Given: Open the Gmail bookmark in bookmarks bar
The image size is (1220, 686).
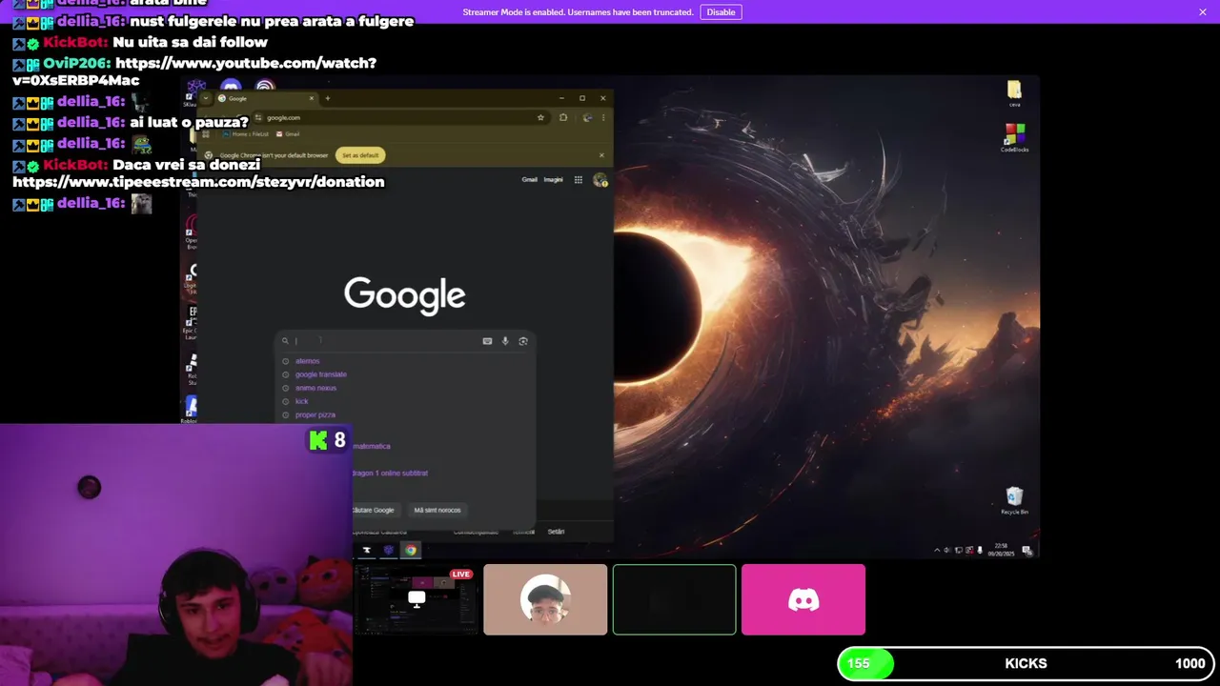Looking at the screenshot, I should (288, 134).
